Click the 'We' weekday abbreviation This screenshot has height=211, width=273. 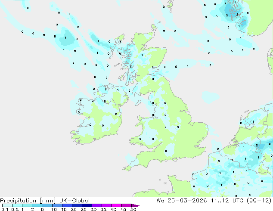click(160, 201)
